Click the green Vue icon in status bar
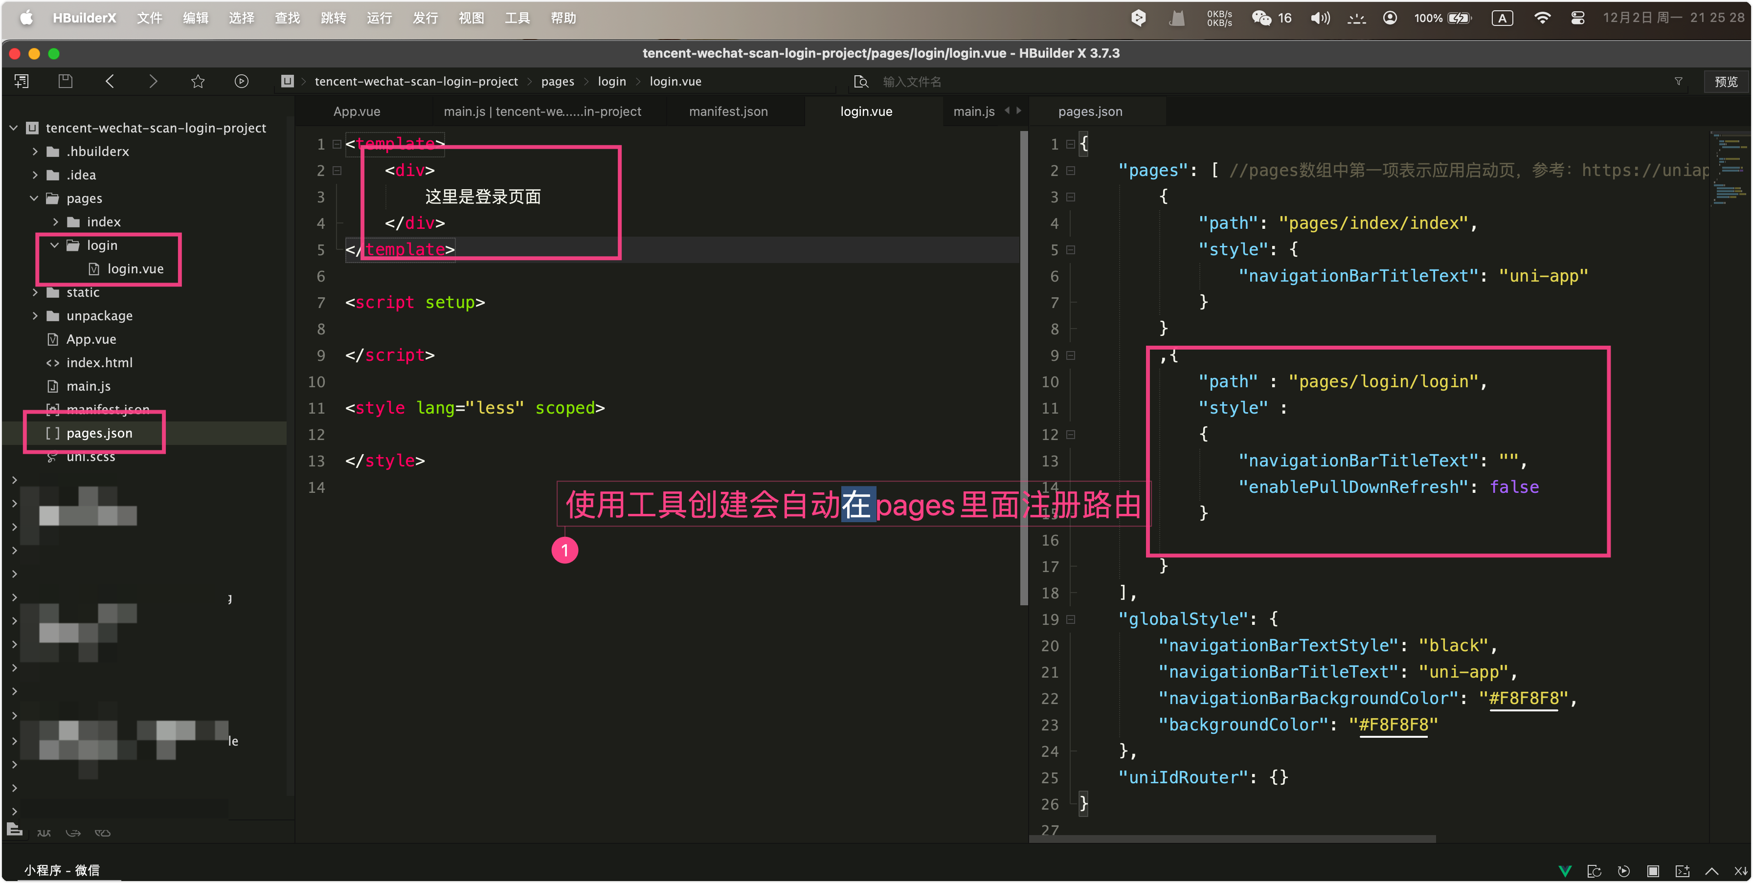1753x883 pixels. [1565, 870]
